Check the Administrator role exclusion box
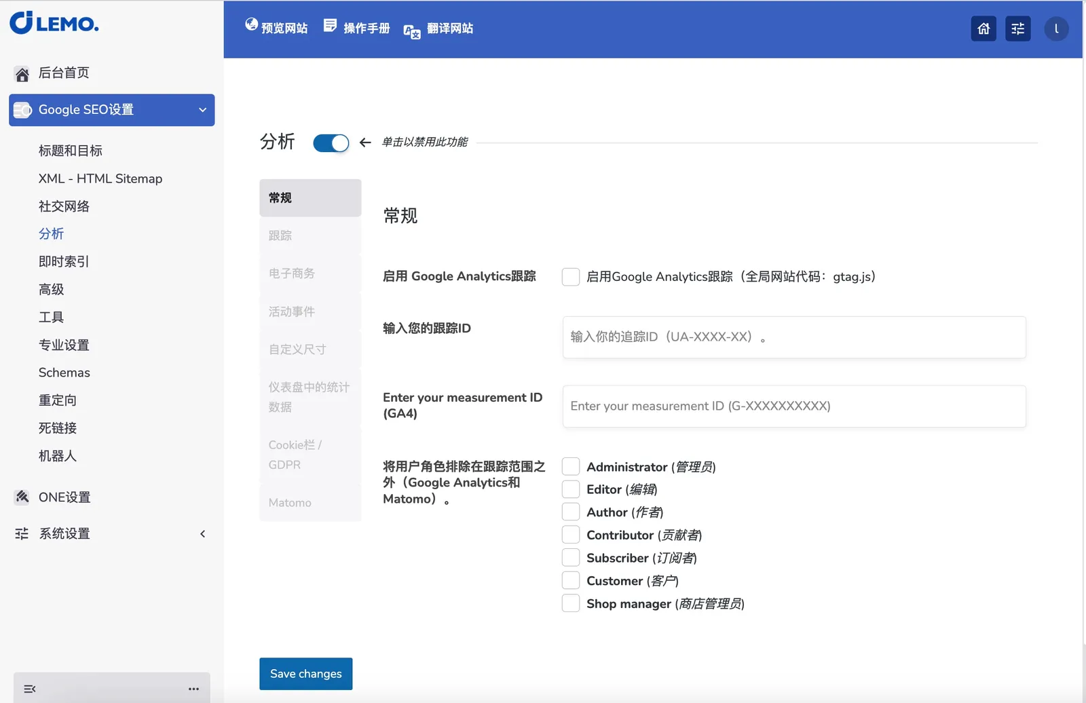 tap(571, 467)
